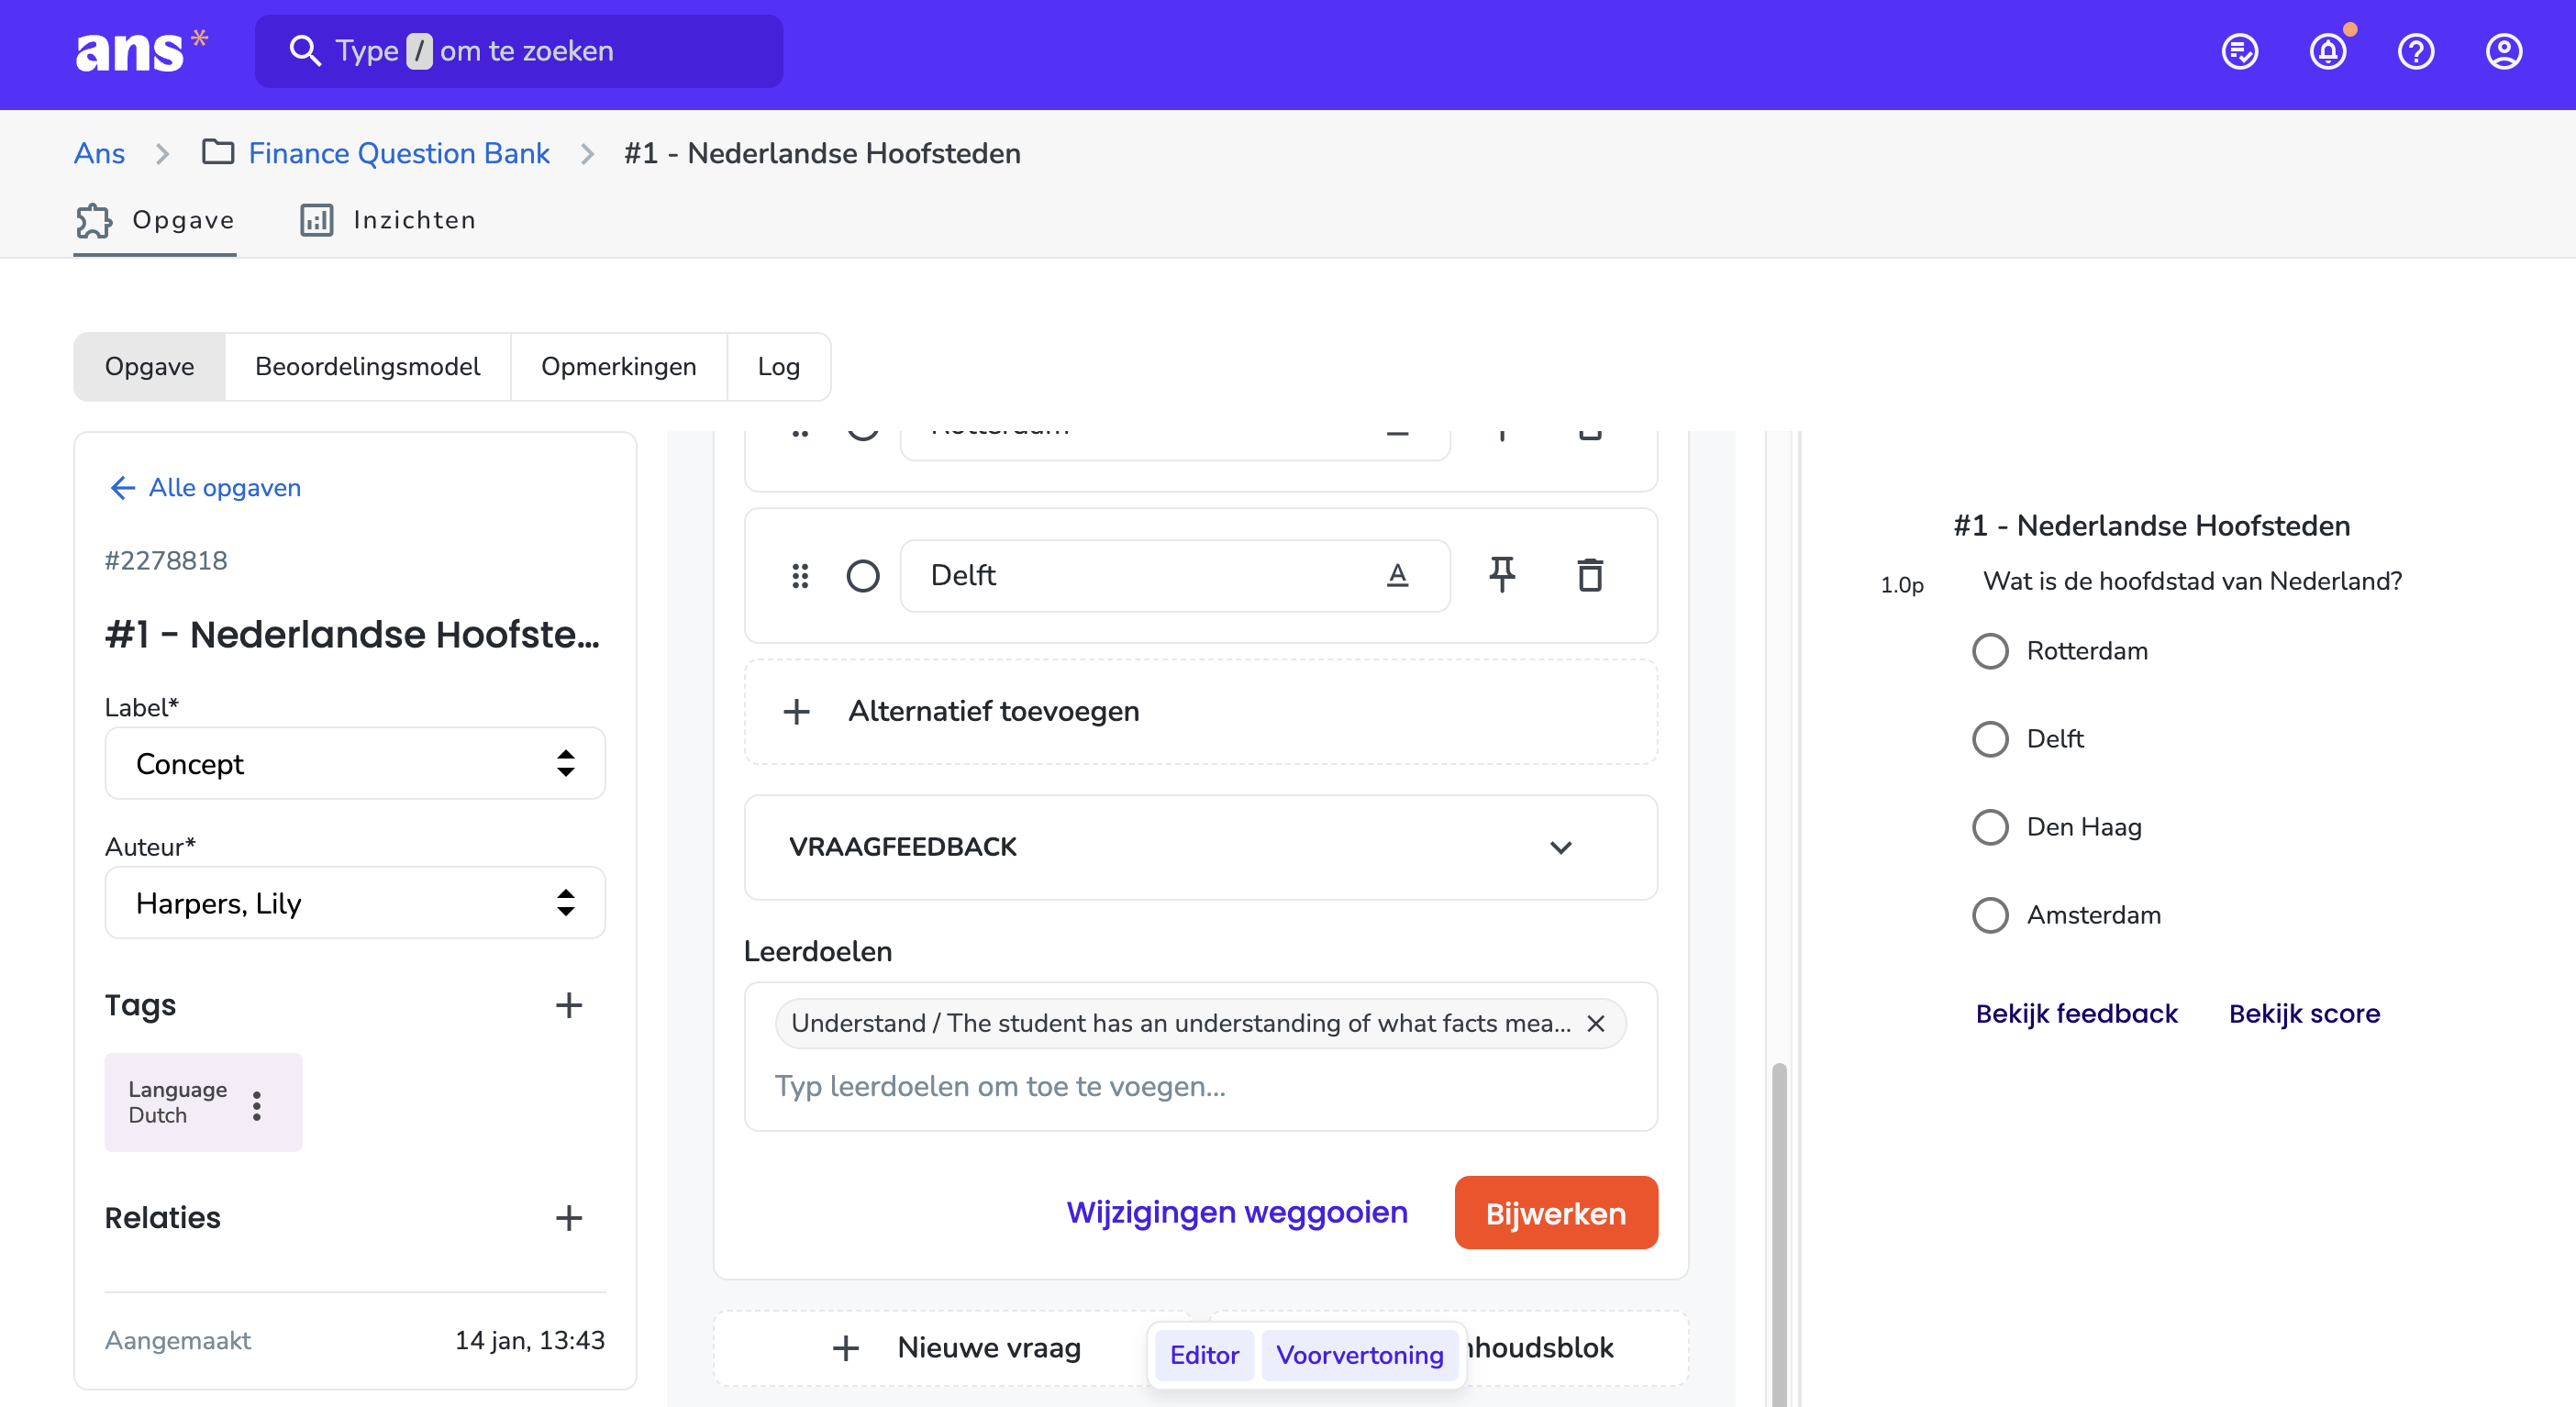Click the Delft answer text field
2576x1407 pixels.
[1175, 575]
